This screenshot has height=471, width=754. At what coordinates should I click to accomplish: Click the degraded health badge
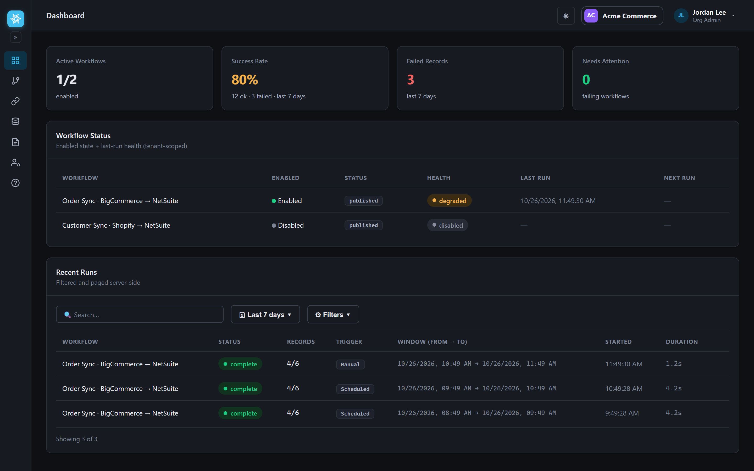[449, 201]
